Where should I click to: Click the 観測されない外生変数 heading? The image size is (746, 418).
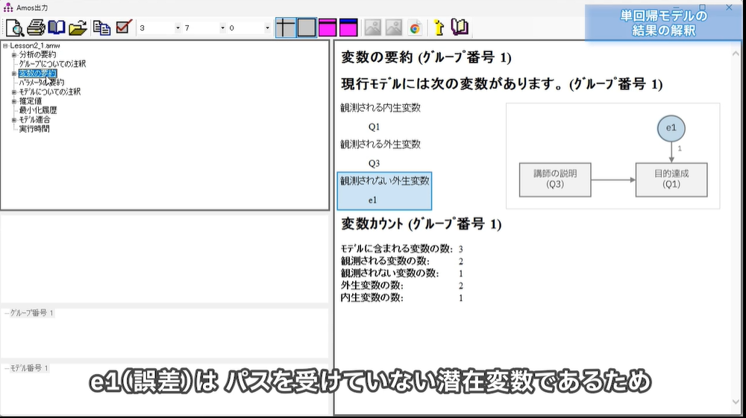(385, 180)
